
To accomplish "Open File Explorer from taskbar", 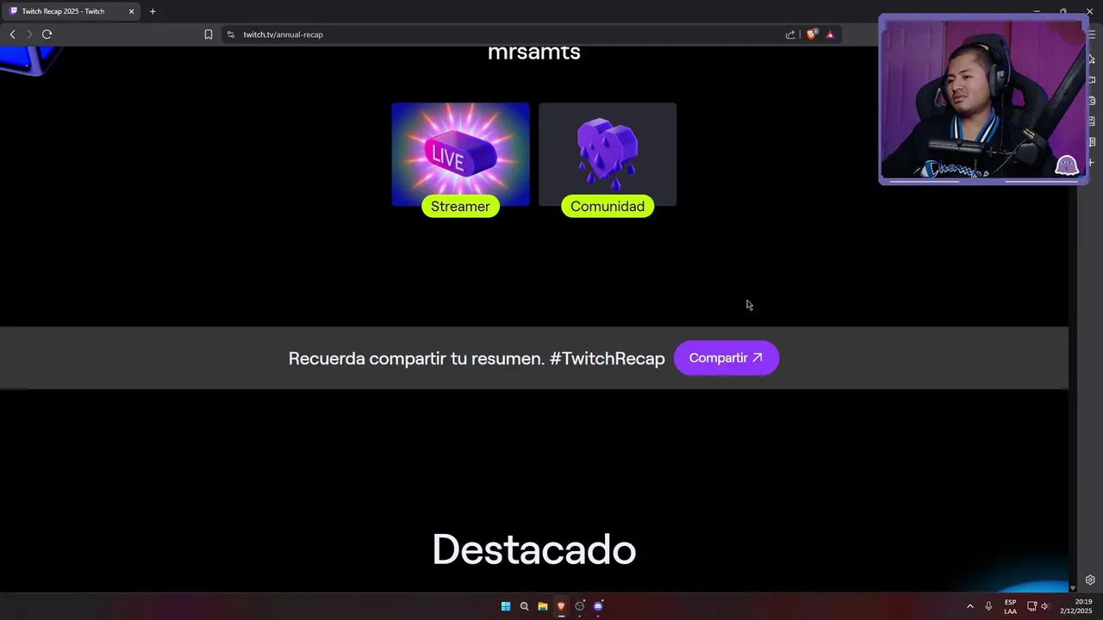I will pos(543,606).
